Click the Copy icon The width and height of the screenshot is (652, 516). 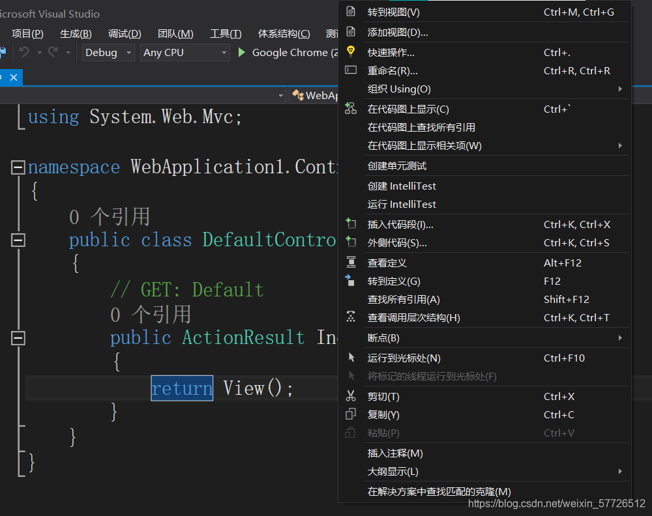pos(351,414)
